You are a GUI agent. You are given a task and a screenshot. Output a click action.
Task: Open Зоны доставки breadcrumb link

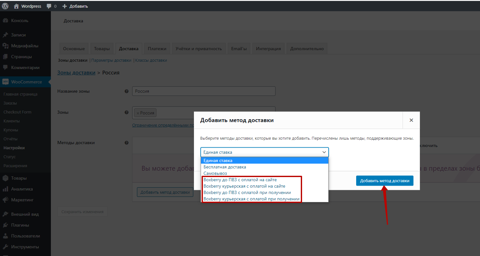pyautogui.click(x=76, y=73)
